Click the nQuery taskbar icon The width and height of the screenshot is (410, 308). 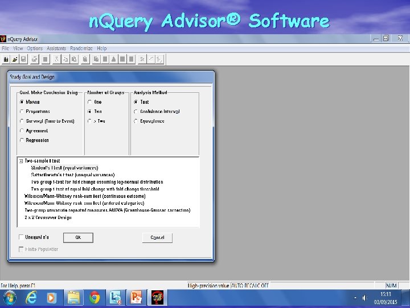click(158, 298)
